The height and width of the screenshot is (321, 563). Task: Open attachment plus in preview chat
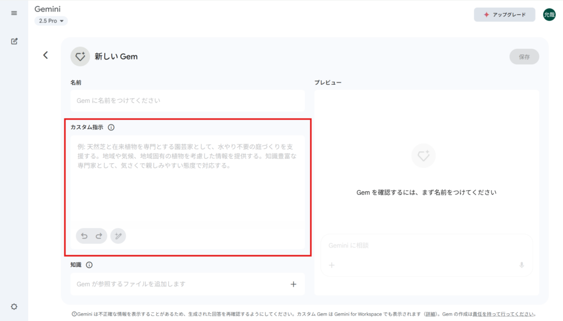tap(332, 265)
